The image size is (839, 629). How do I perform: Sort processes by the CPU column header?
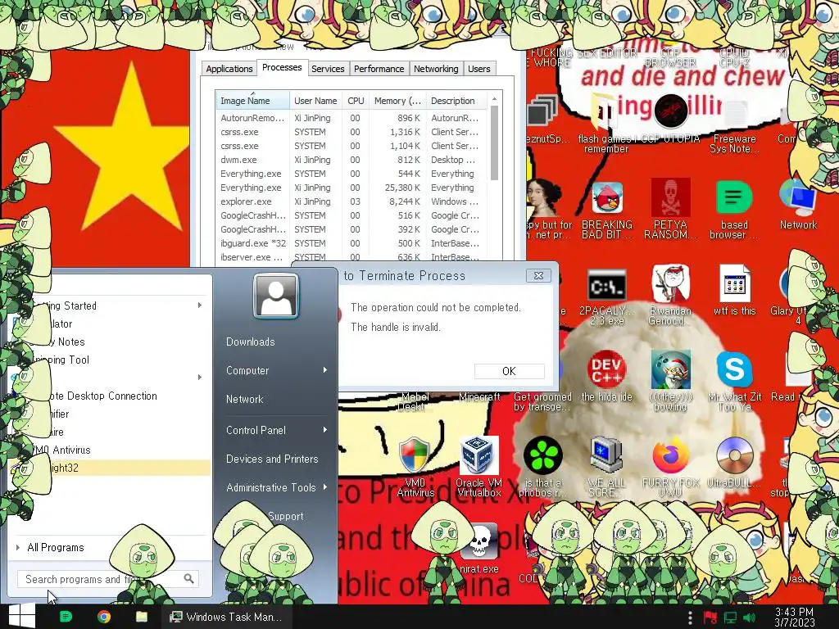[356, 101]
